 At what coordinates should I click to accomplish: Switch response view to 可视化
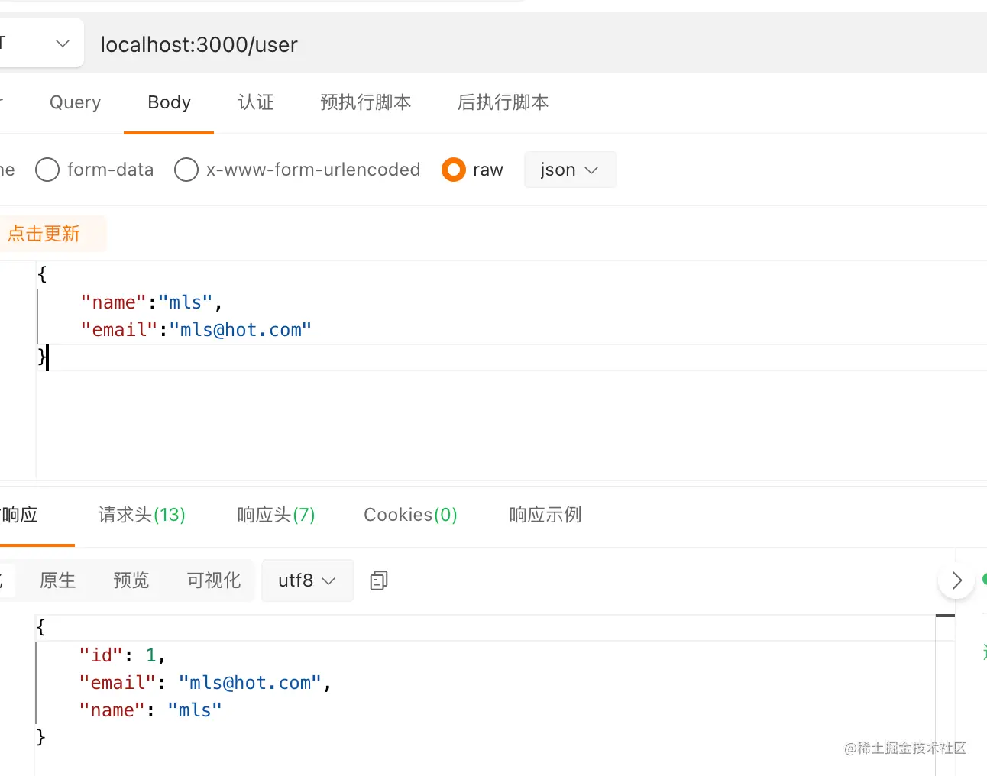(x=214, y=580)
